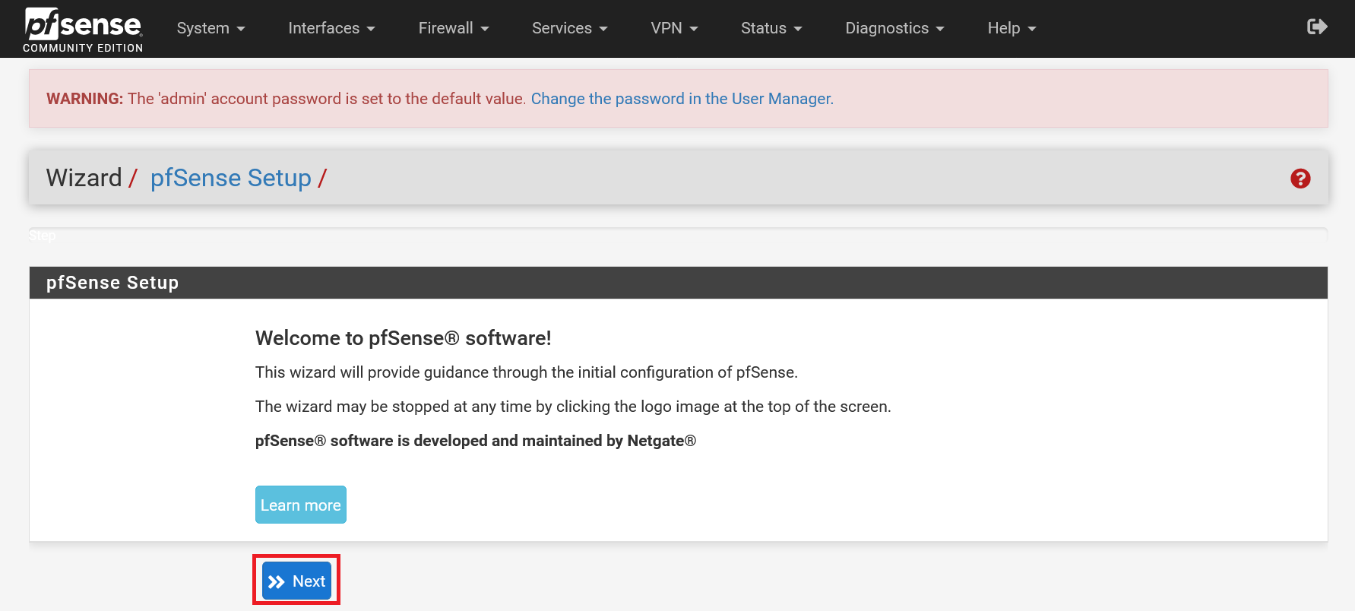Expand the Interfaces menu
The height and width of the screenshot is (611, 1355).
[x=331, y=28]
